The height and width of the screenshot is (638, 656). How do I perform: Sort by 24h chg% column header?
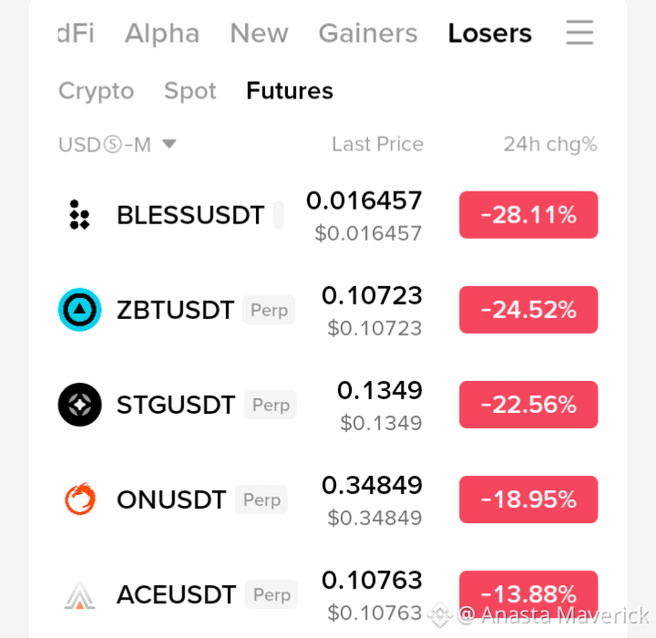(550, 144)
